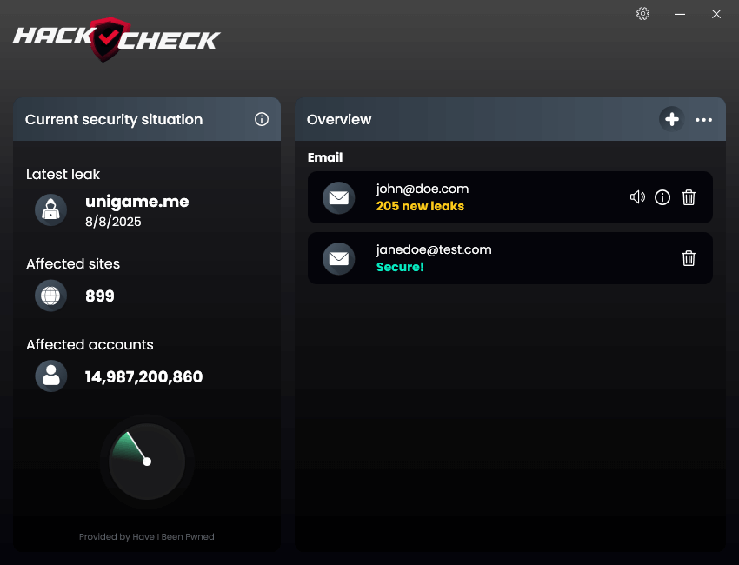
Task: Click the hooded-figure icon under Latest leak
Action: [50, 209]
